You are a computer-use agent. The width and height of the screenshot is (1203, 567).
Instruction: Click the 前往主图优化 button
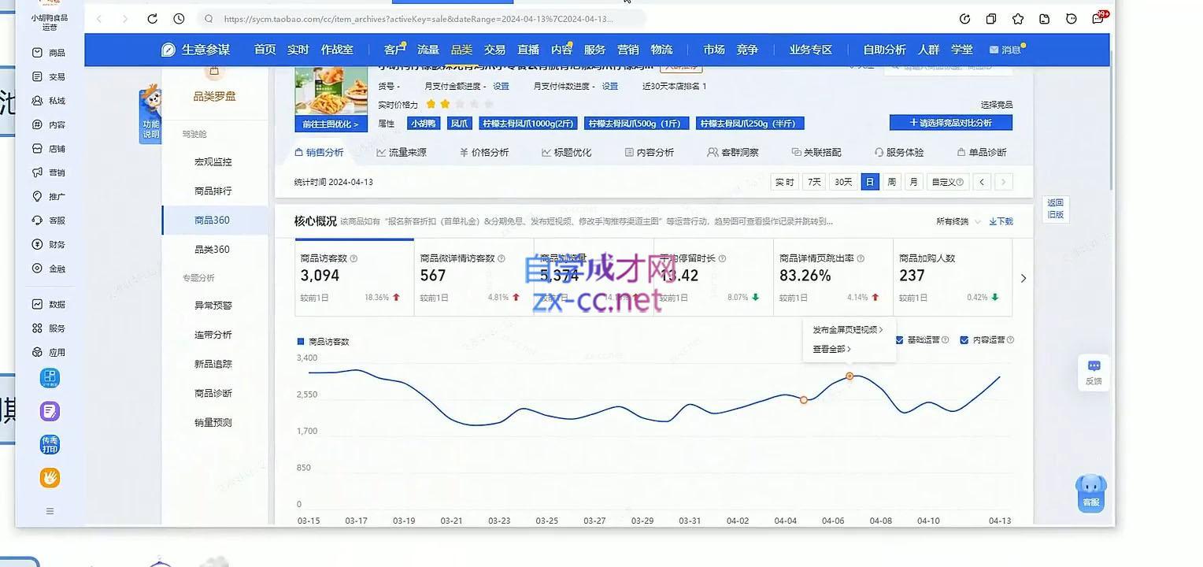pyautogui.click(x=330, y=124)
